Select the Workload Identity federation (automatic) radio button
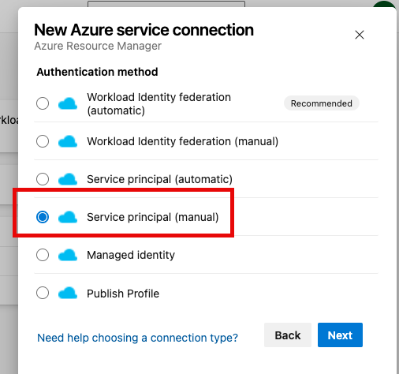 tap(43, 103)
